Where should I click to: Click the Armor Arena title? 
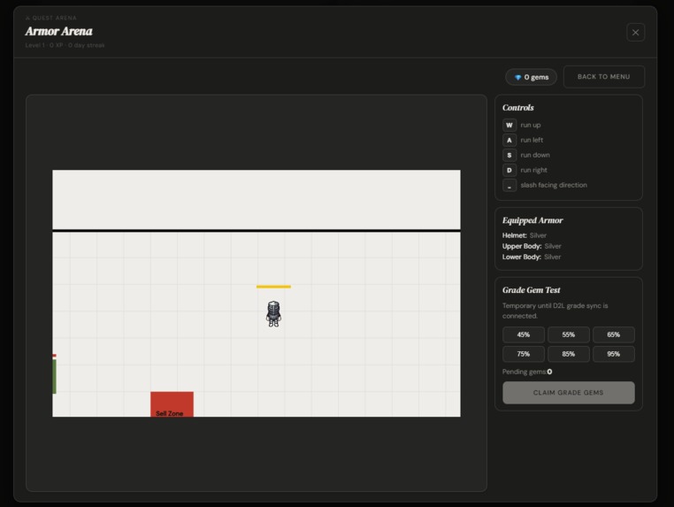point(59,31)
